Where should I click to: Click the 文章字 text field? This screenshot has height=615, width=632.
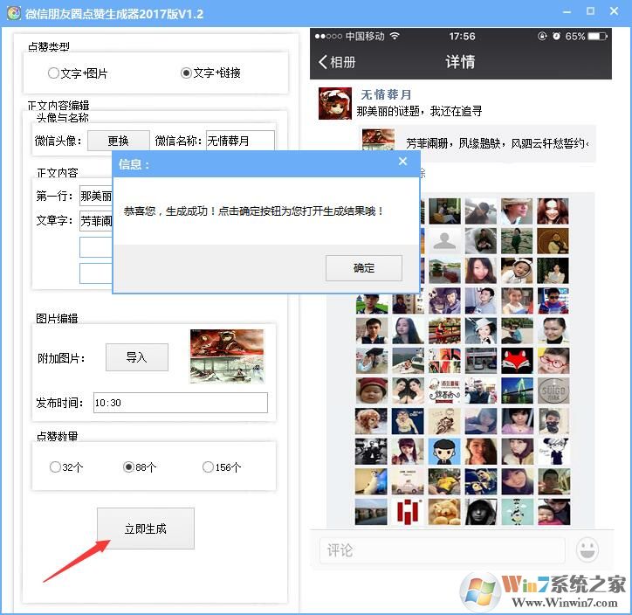click(96, 221)
